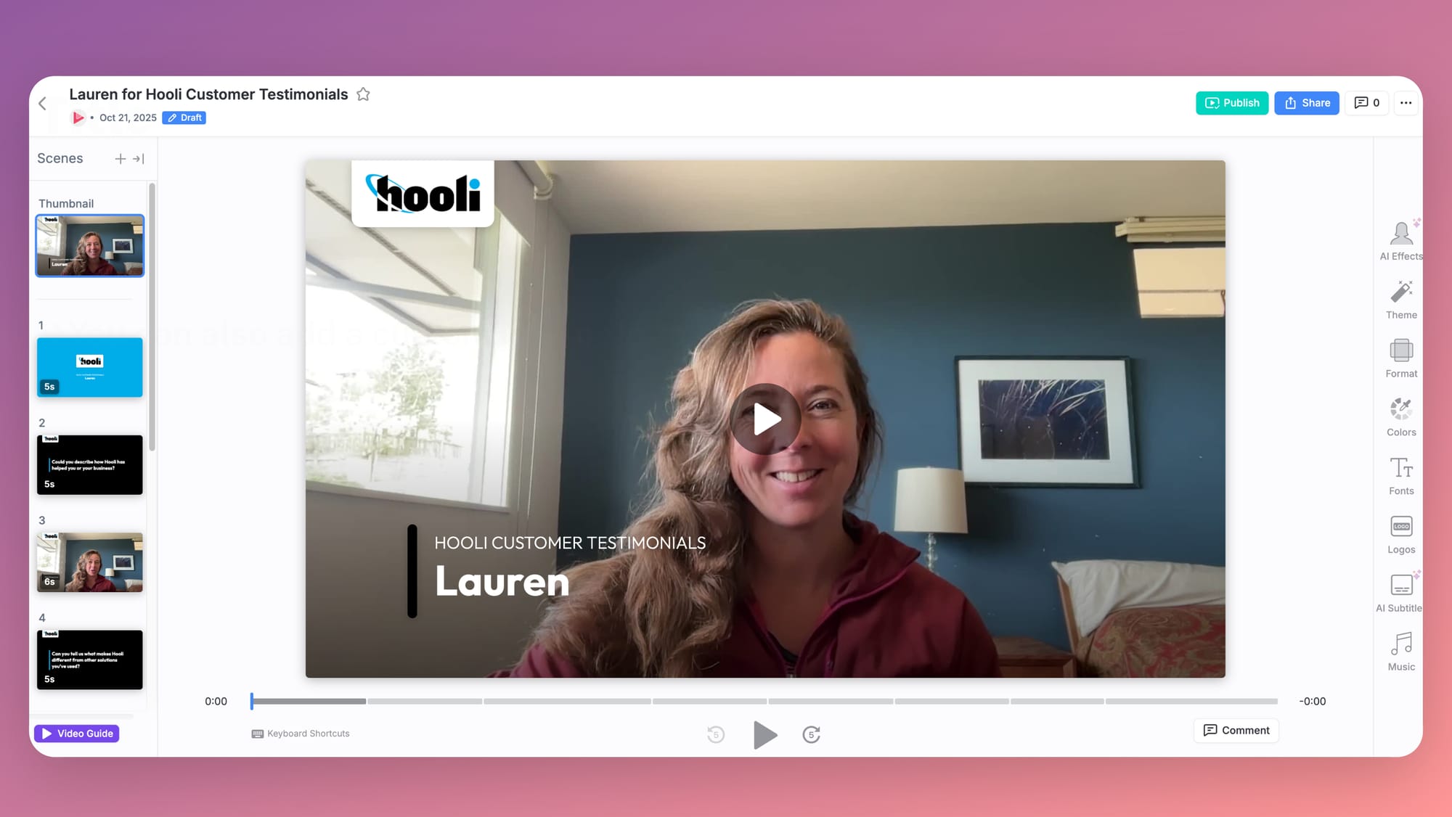1452x817 pixels.
Task: Open the three-dot more options menu
Action: point(1406,103)
